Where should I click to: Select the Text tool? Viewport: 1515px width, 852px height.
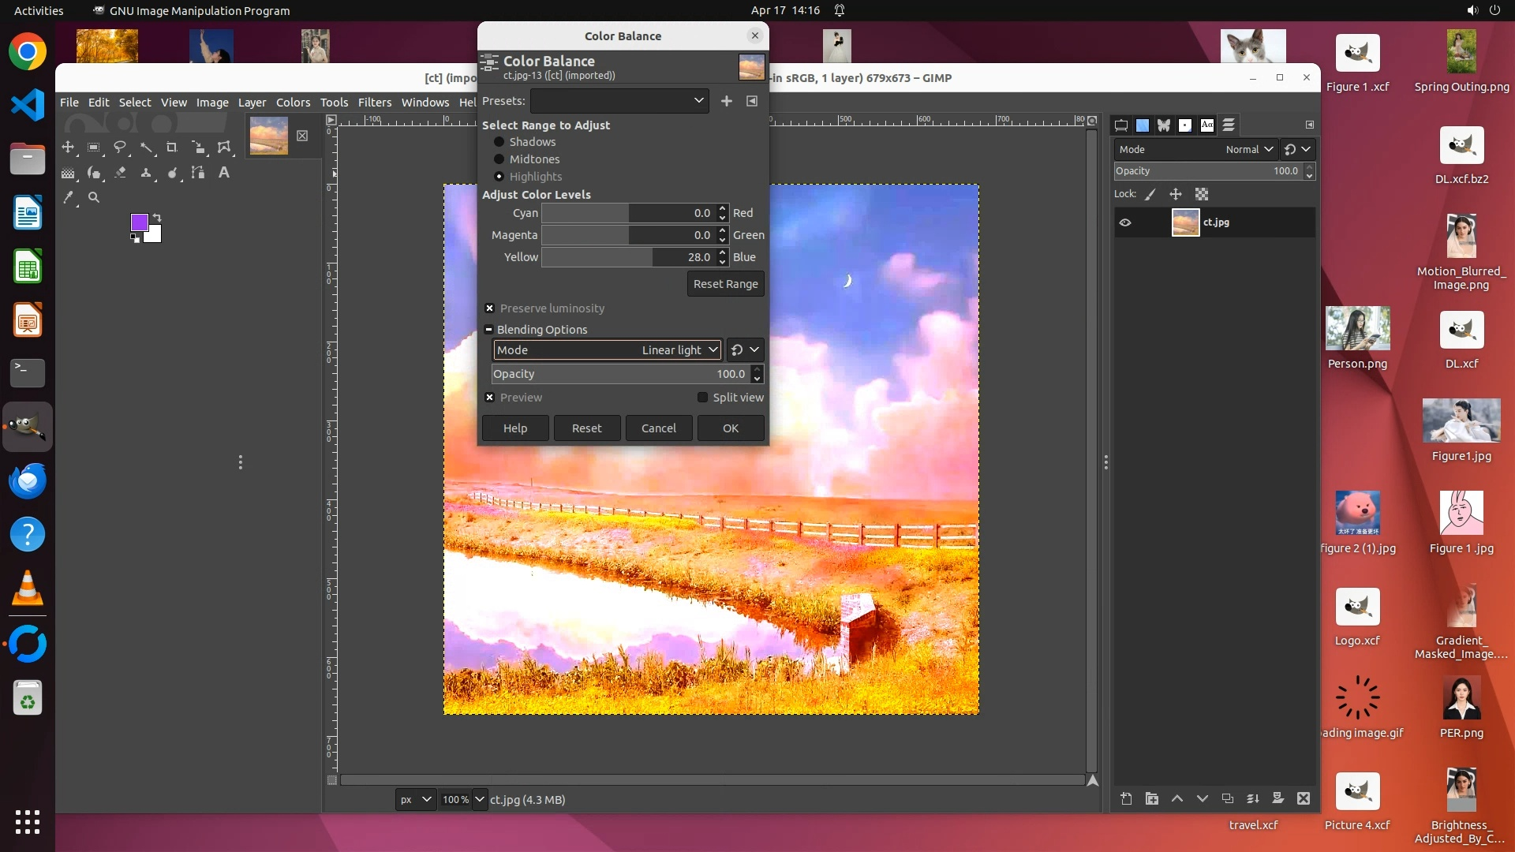[x=224, y=173]
